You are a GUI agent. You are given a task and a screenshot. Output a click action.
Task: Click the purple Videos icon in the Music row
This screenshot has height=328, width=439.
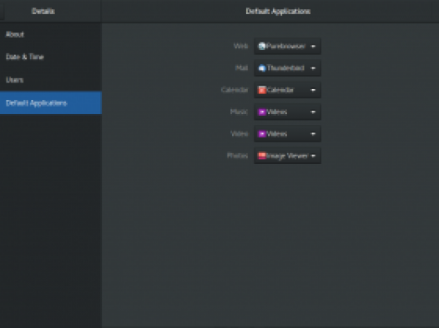pos(262,112)
